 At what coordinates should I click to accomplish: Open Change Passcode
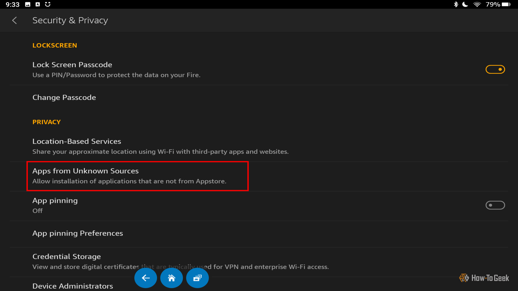click(259, 98)
